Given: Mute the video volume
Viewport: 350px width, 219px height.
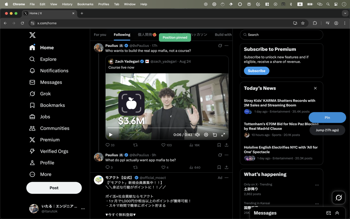Looking at the screenshot, I should coord(197,135).
